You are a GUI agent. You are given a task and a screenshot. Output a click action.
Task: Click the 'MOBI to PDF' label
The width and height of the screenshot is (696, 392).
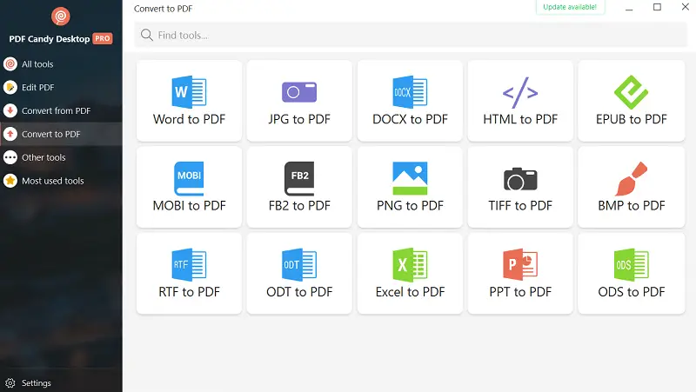click(x=189, y=206)
